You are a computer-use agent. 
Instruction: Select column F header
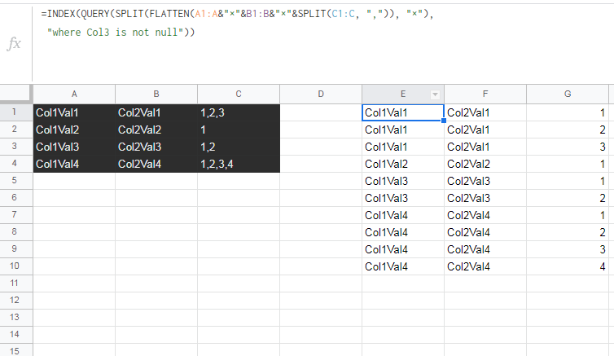[x=485, y=94]
